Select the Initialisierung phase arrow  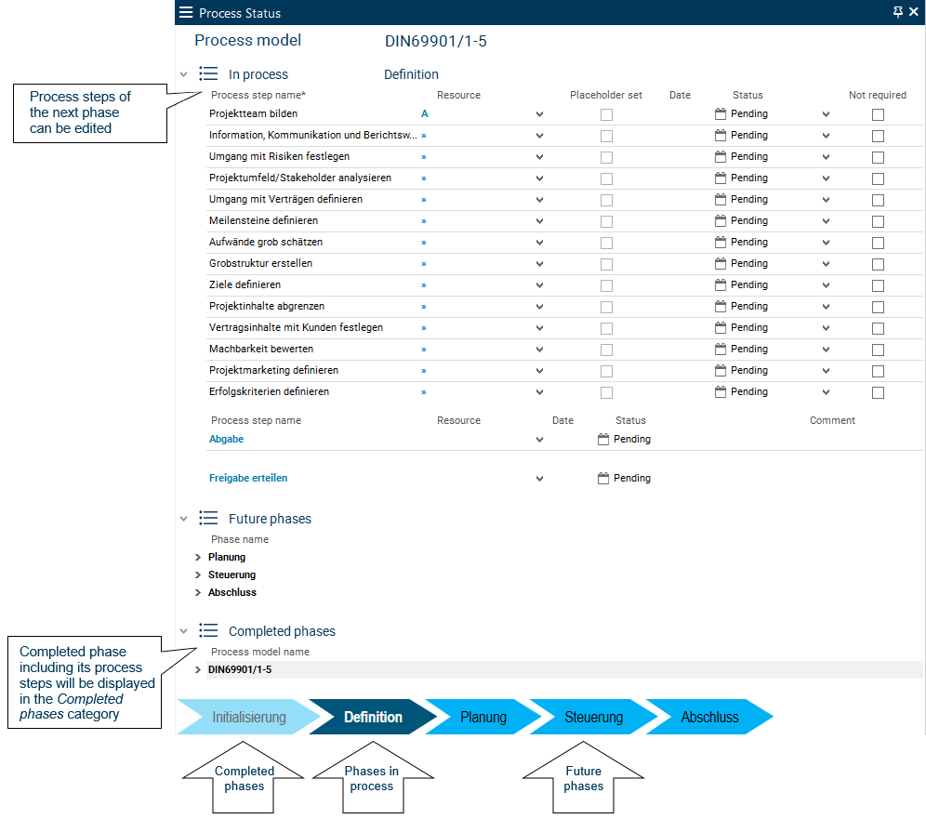pyautogui.click(x=248, y=717)
